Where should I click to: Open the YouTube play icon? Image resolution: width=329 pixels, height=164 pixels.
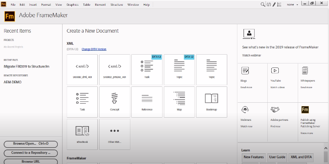click(275, 71)
